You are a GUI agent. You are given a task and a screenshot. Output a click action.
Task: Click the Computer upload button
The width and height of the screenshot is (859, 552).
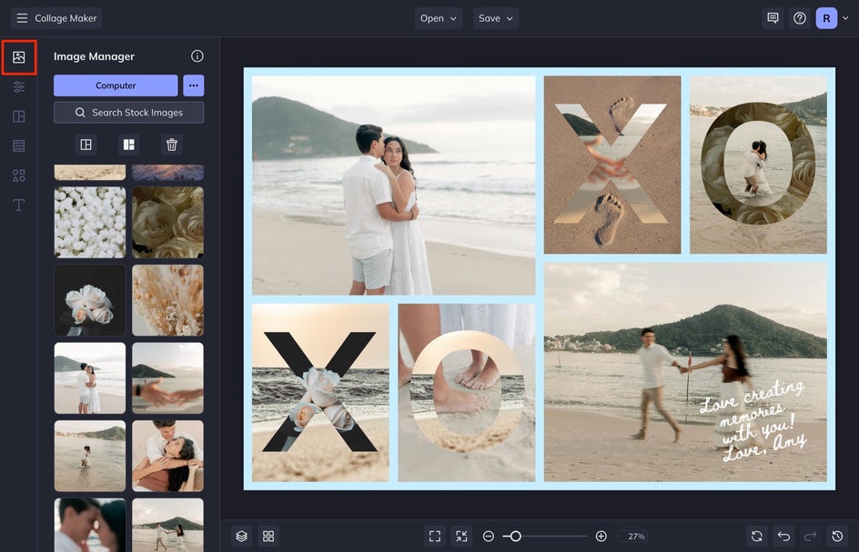point(116,85)
